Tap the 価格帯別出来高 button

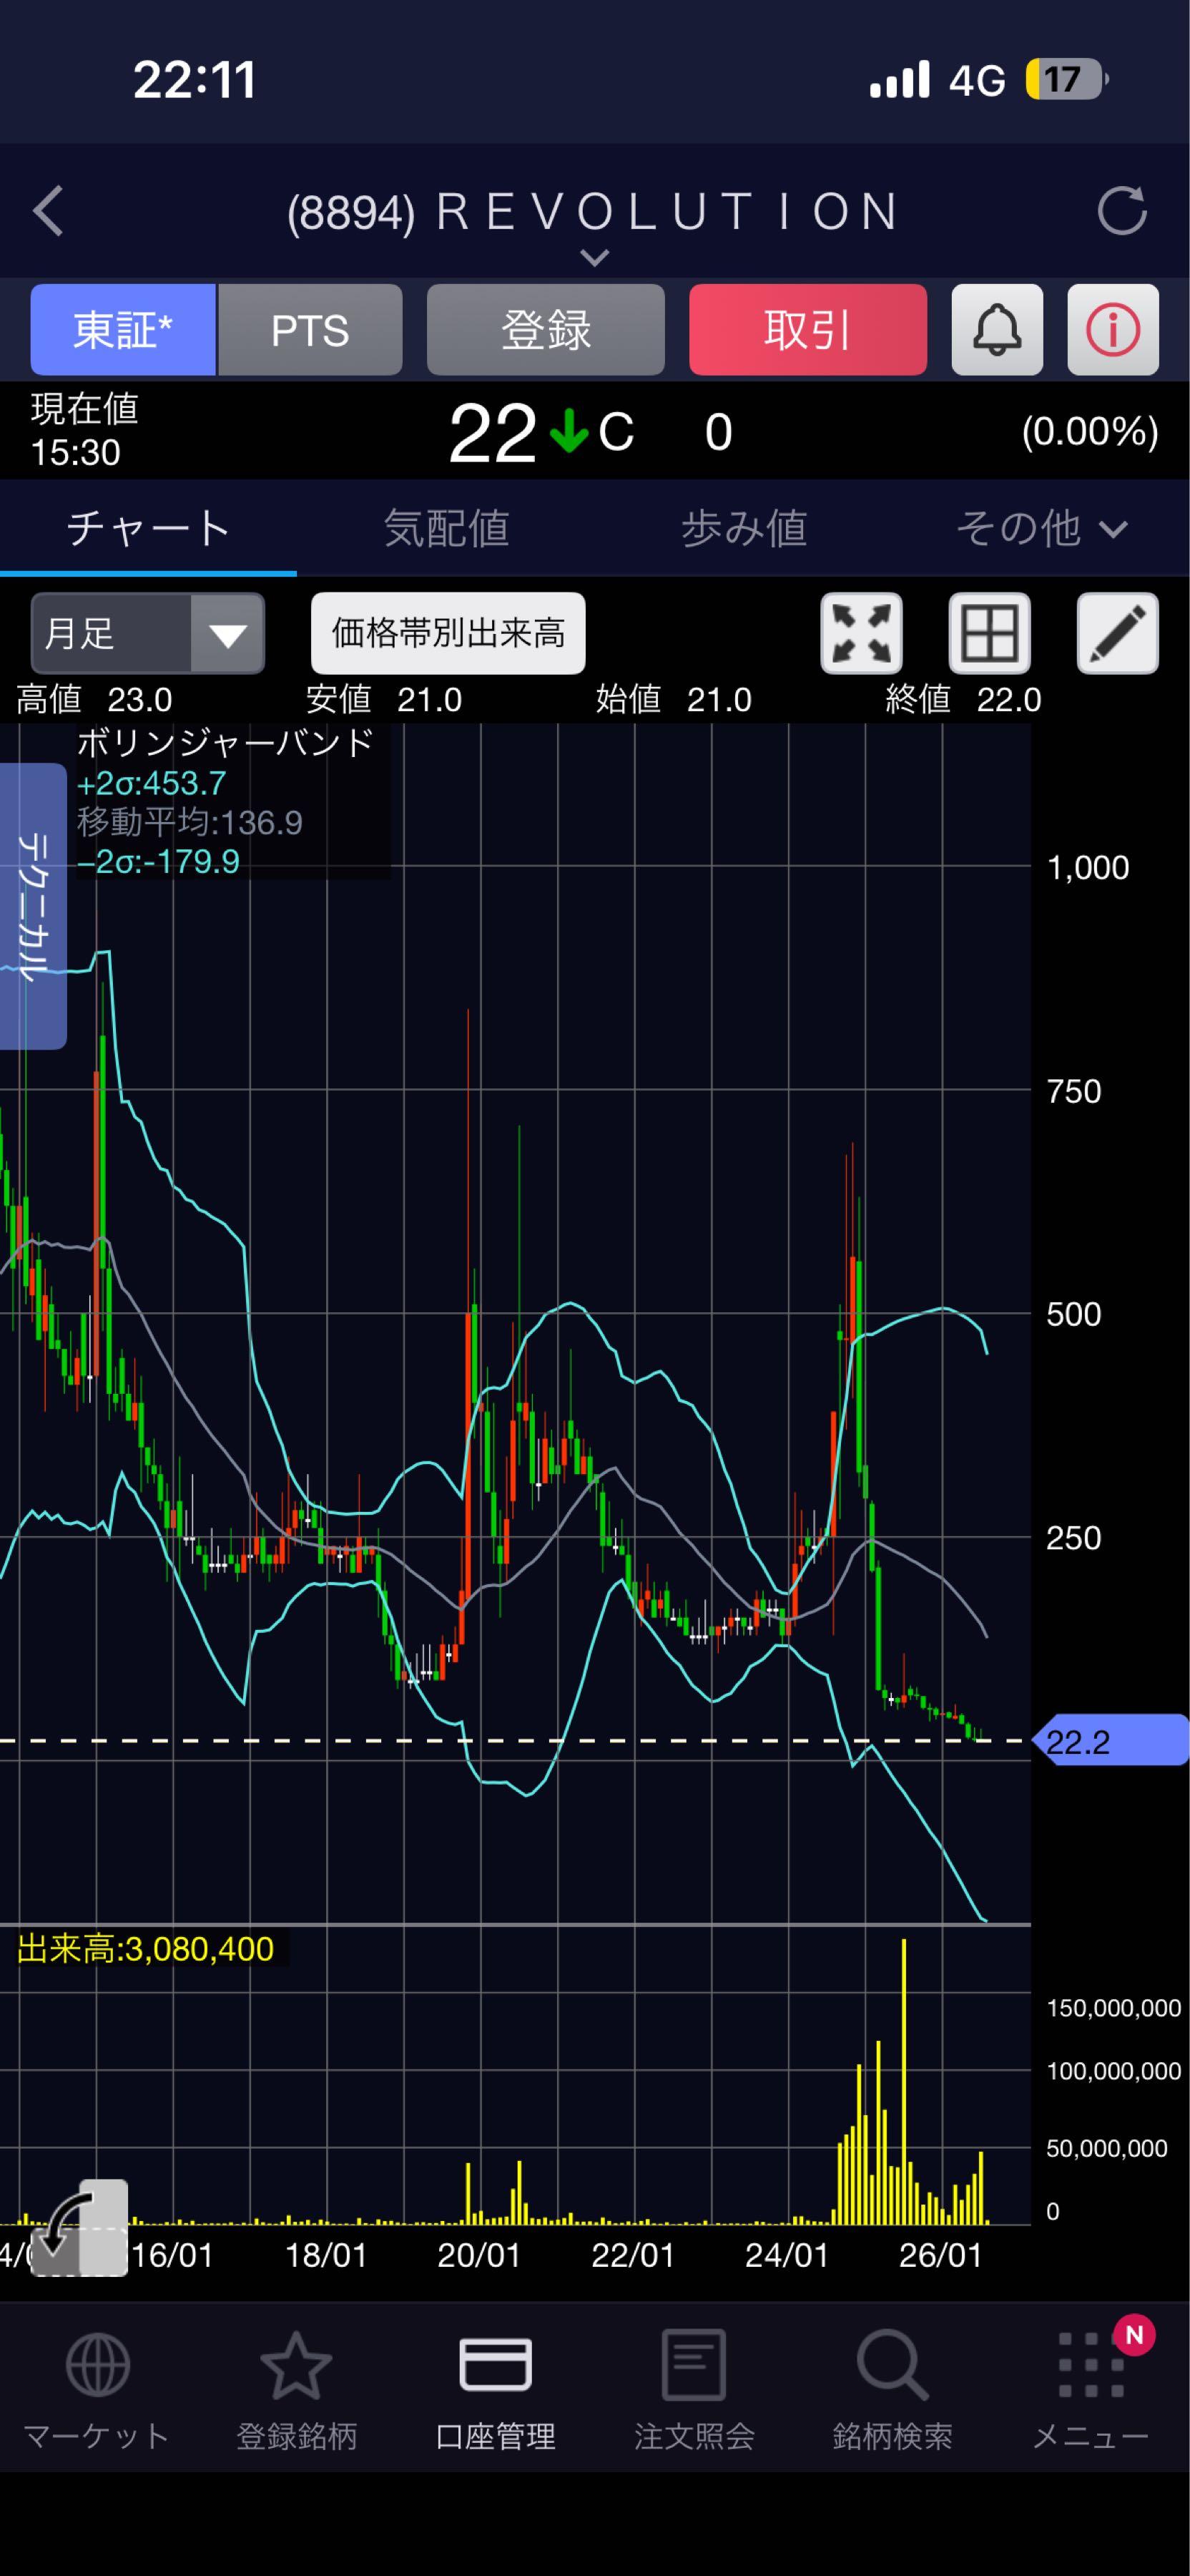(448, 634)
